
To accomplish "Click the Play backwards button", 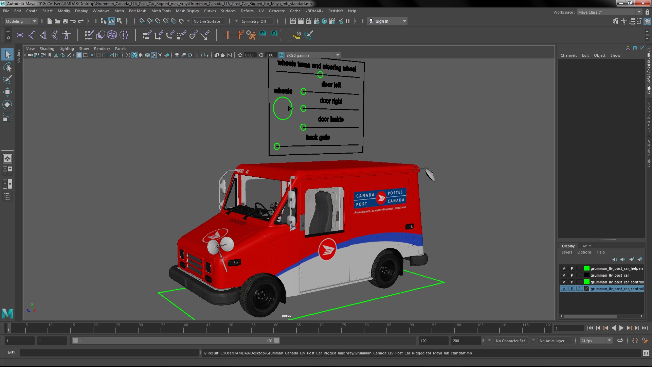I will point(613,328).
